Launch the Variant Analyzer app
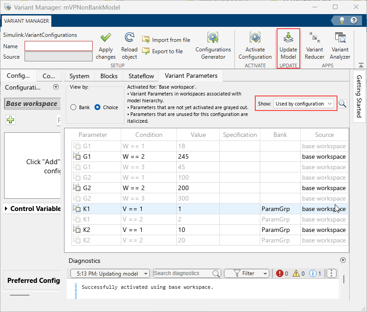Image resolution: width=367 pixels, height=312 pixels. click(x=340, y=46)
